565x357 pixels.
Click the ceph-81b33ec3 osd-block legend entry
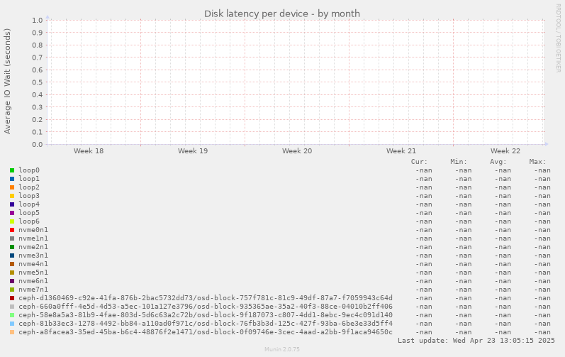click(x=206, y=324)
